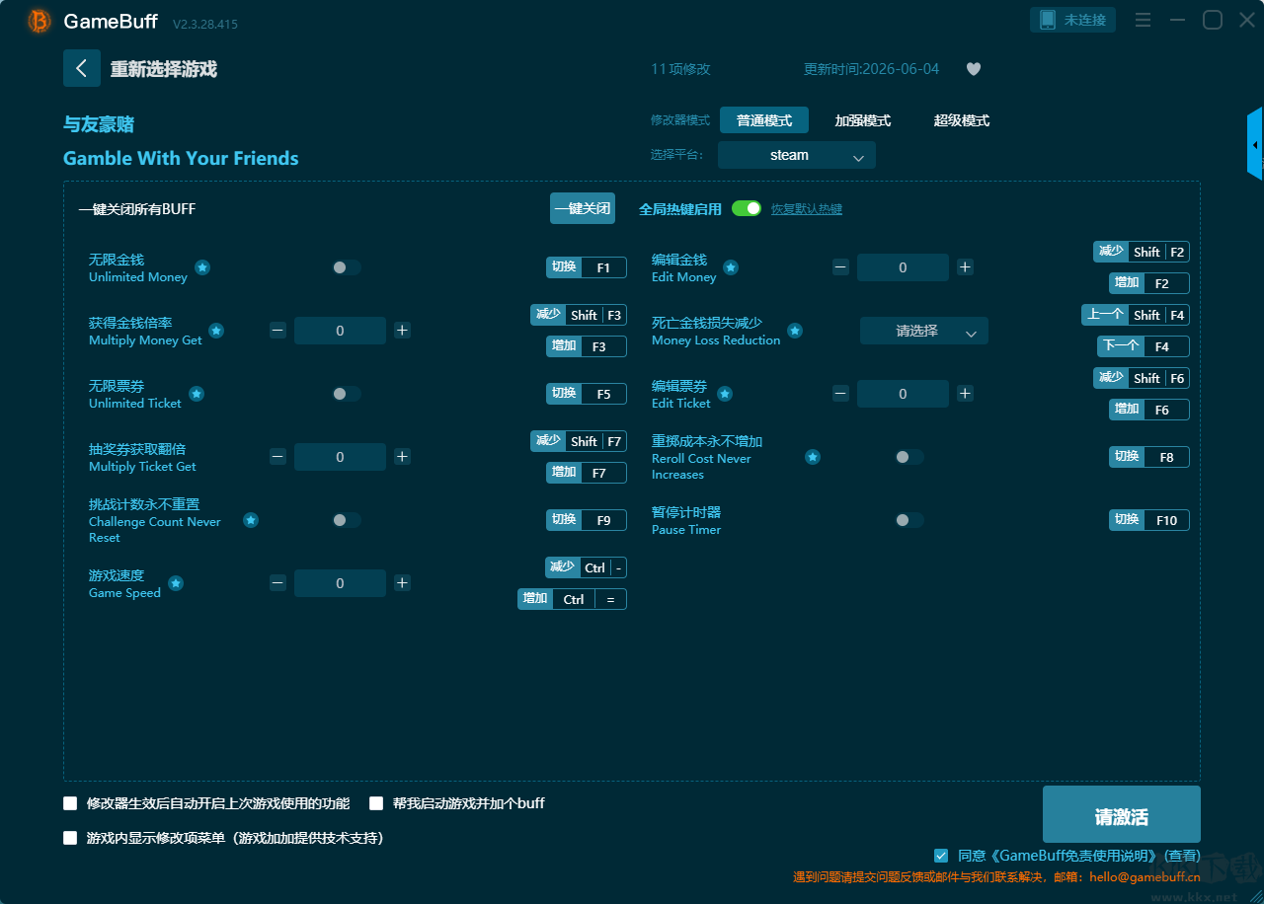Check 修改器生效后自动开启上次游戏使用的功能 checkbox
The height and width of the screenshot is (904, 1264).
[70, 803]
